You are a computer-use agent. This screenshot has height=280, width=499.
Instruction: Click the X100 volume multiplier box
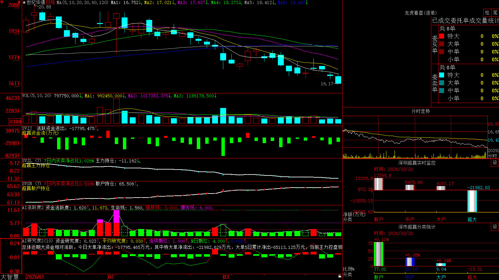tap(15, 122)
